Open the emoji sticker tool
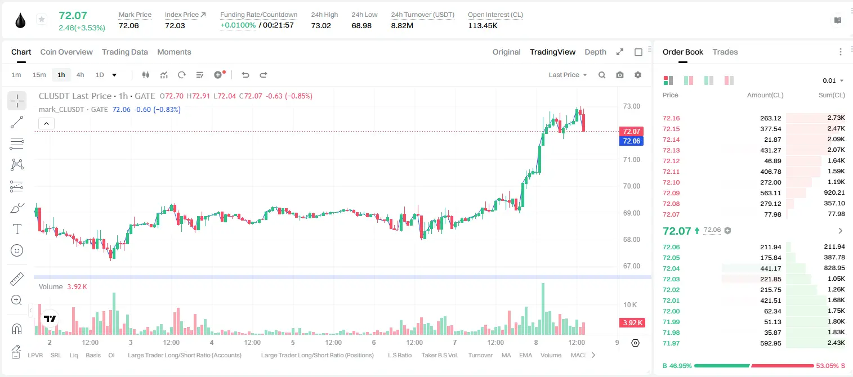Image resolution: width=853 pixels, height=377 pixels. pos(17,250)
